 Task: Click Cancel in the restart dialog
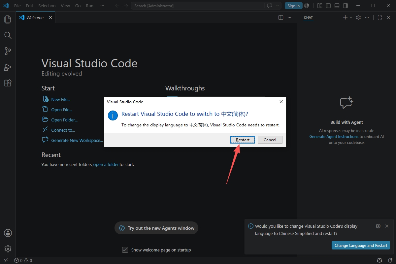click(270, 140)
